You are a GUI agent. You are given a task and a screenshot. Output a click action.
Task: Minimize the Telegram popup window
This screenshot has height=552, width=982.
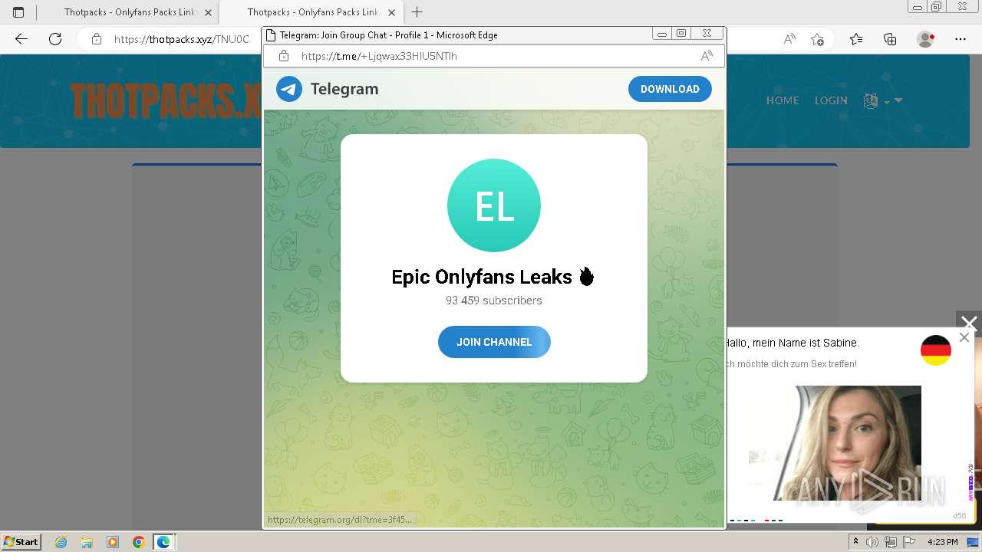(x=661, y=34)
